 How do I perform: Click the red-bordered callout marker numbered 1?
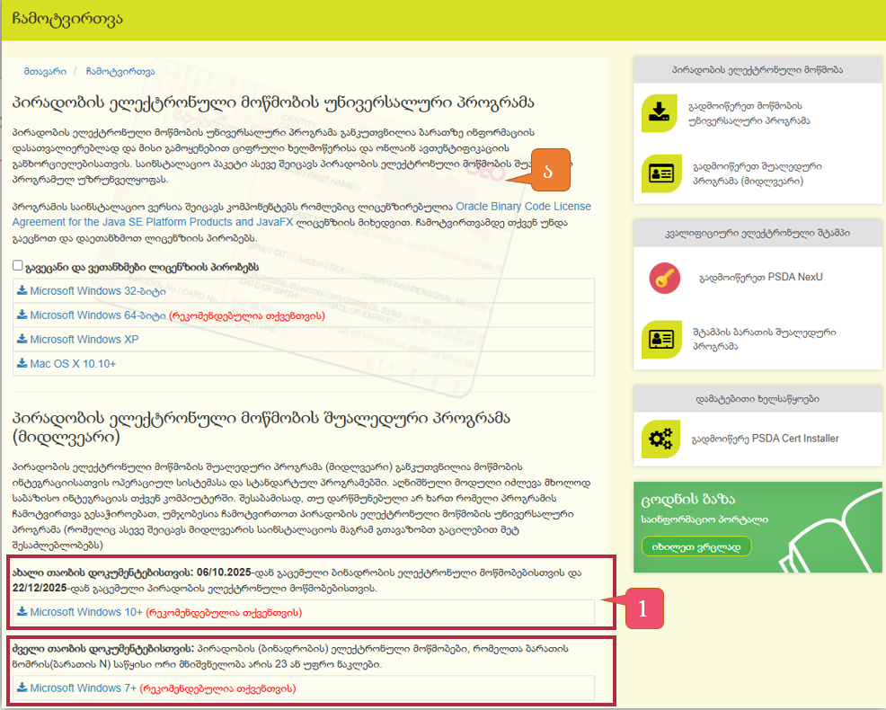(x=641, y=608)
